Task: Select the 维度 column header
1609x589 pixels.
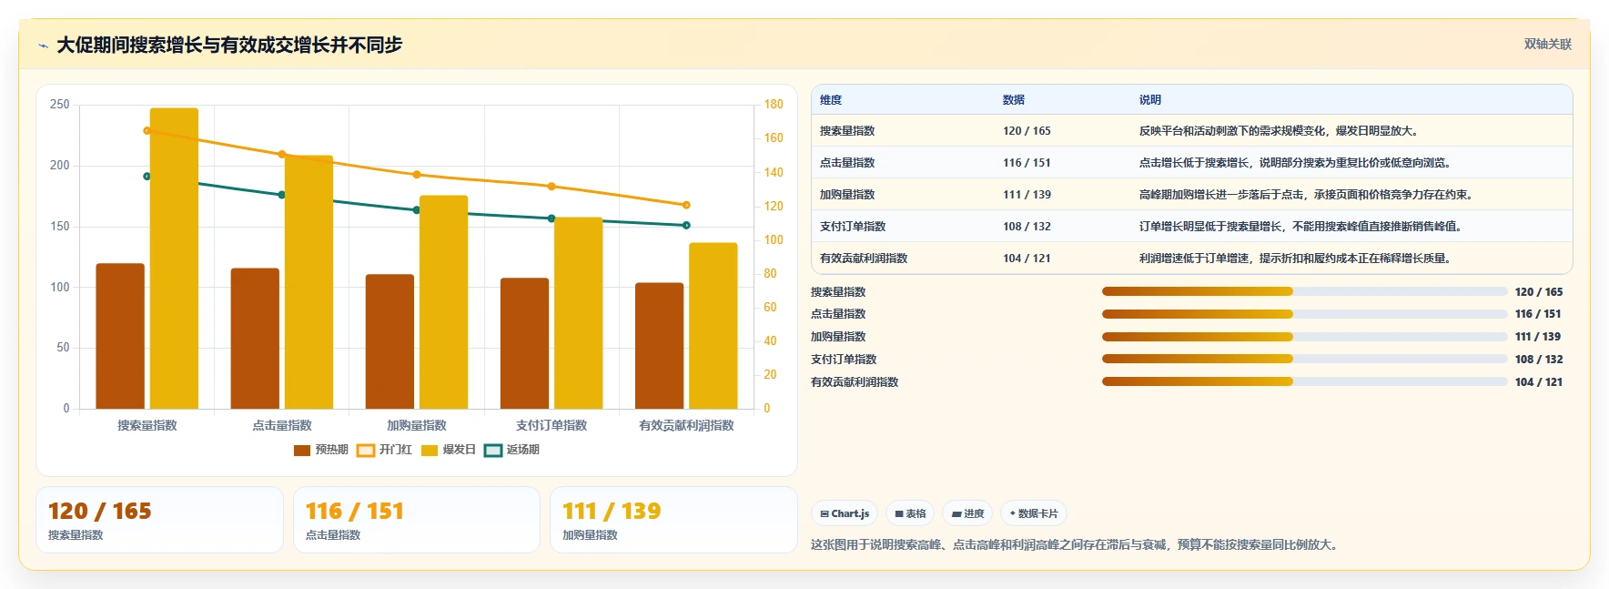Action: [x=831, y=100]
